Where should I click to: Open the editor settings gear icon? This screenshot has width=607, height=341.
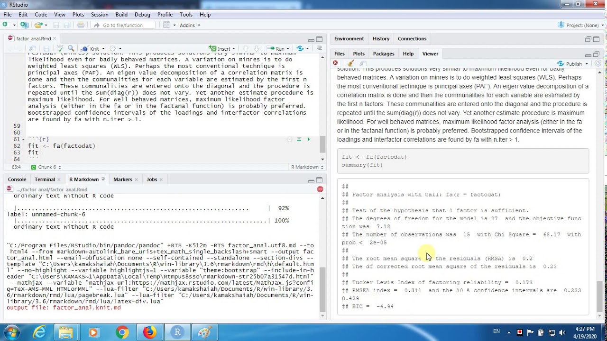(113, 48)
